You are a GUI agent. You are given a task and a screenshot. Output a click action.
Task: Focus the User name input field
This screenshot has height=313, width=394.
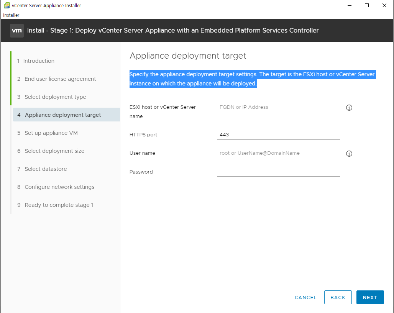[x=278, y=153]
